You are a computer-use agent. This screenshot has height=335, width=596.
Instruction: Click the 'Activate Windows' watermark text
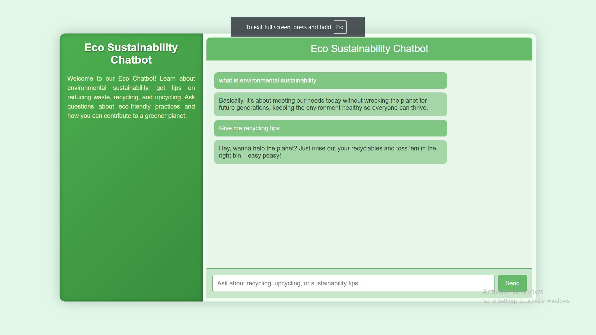[x=512, y=292]
